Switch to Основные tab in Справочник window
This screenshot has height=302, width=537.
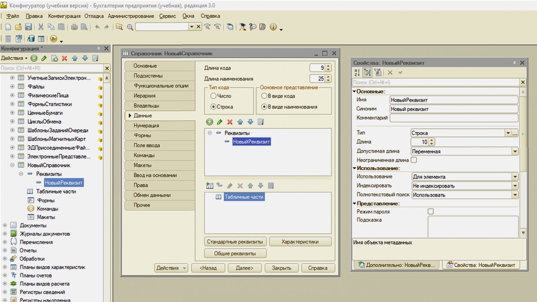[x=160, y=66]
